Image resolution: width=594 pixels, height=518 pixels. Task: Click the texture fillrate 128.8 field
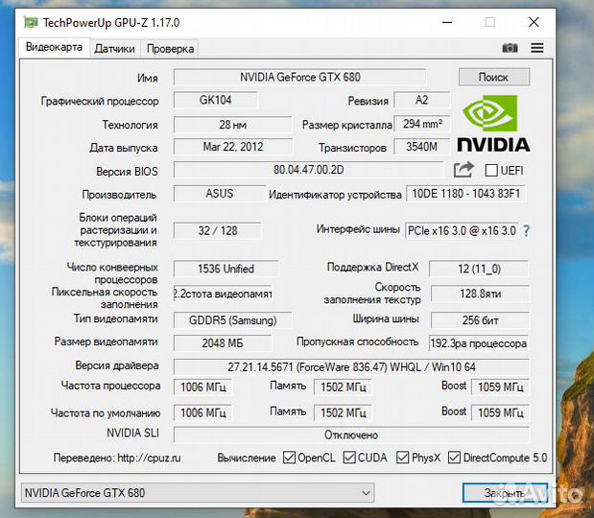point(480,294)
